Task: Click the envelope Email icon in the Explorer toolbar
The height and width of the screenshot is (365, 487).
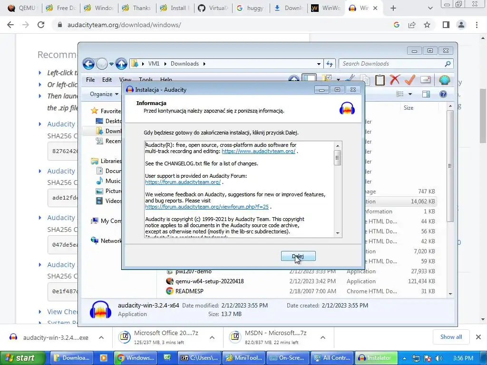Action: pyautogui.click(x=426, y=80)
